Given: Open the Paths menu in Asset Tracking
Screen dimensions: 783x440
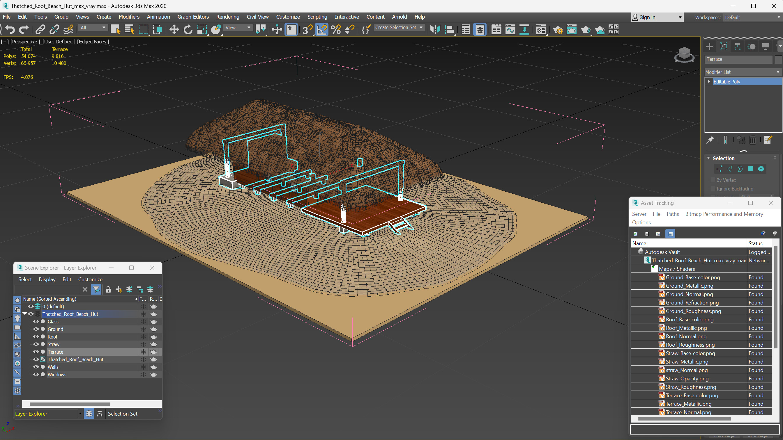Looking at the screenshot, I should [673, 214].
